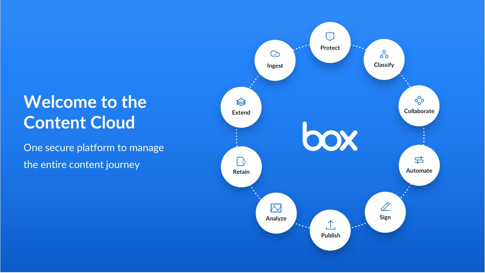Click the Classify hierarchy icon
The image size is (485, 273).
click(384, 54)
